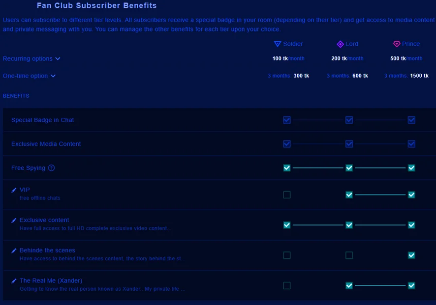The width and height of the screenshot is (436, 305).
Task: Uncheck Free Spying for Soldier tier
Action: (x=287, y=168)
